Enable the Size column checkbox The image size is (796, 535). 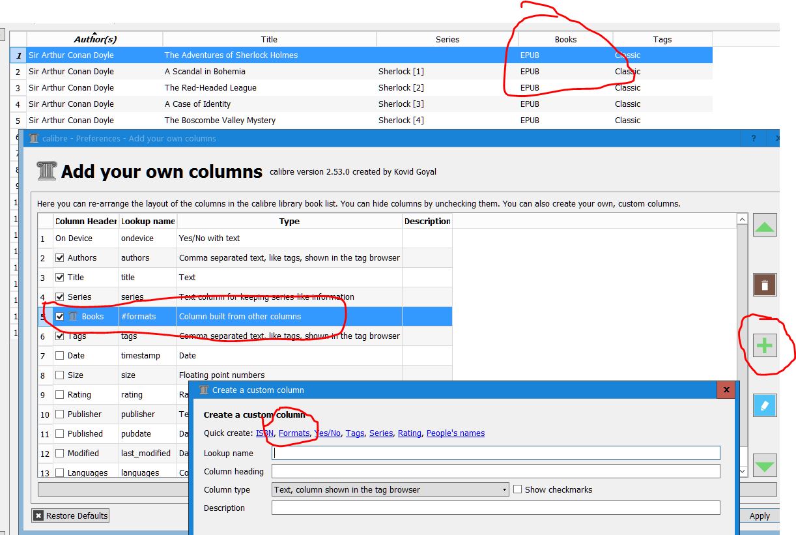60,375
